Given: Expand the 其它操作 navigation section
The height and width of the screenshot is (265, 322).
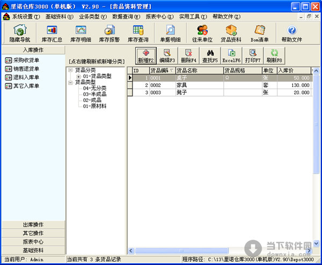Looking at the screenshot, I should pyautogui.click(x=33, y=233).
